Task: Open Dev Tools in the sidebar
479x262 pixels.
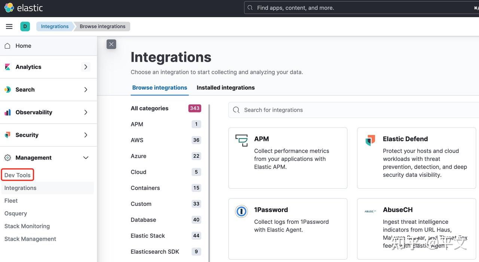Action: [x=18, y=175]
